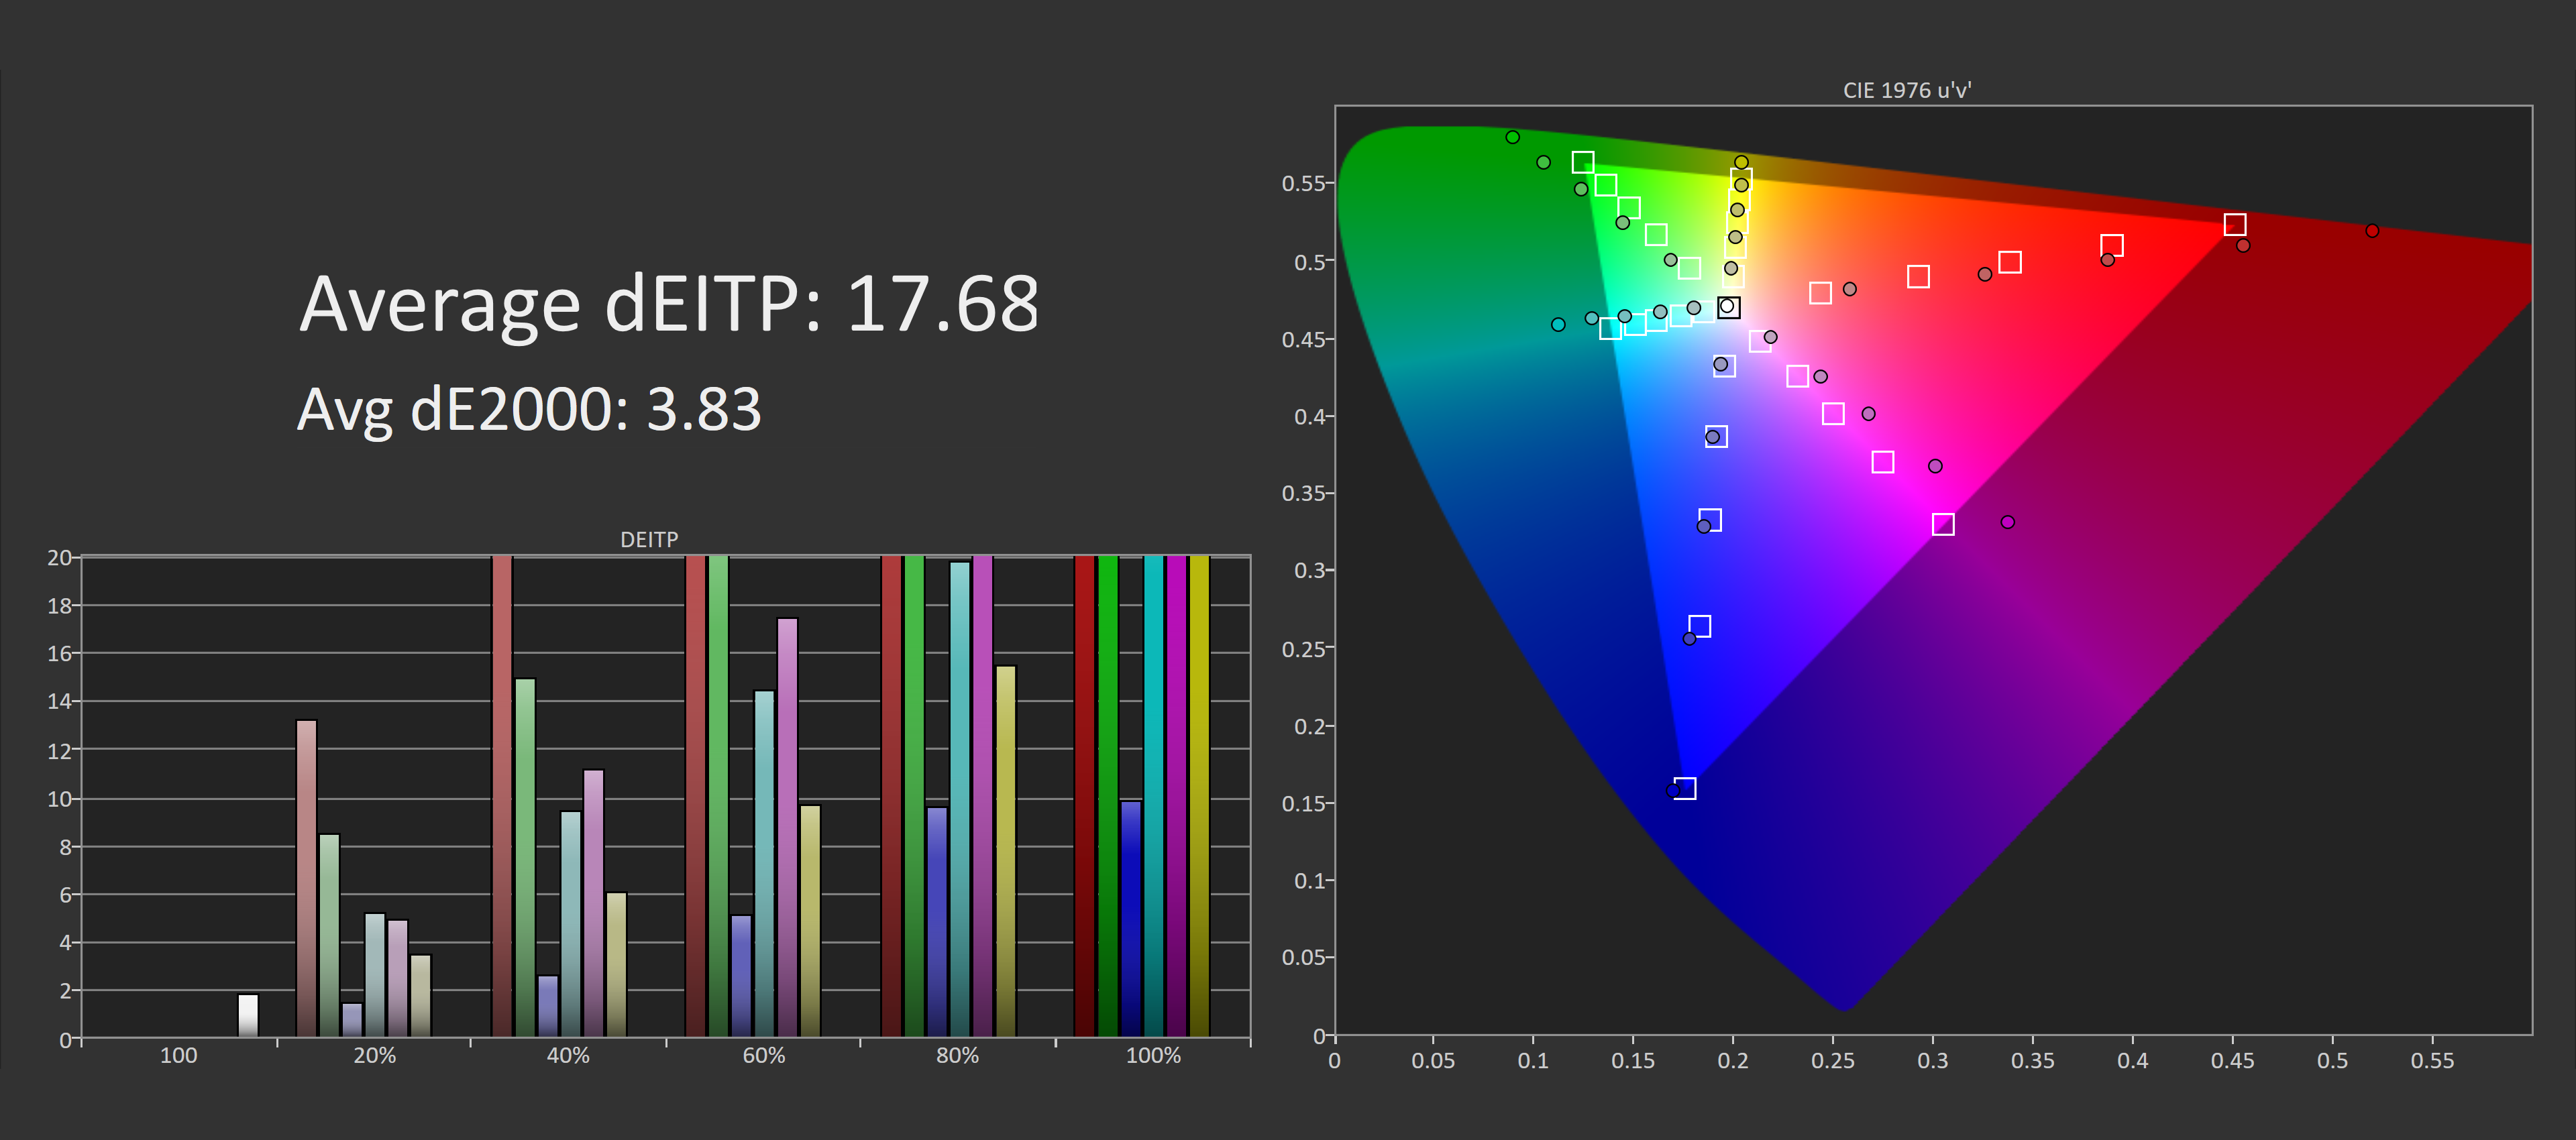Click the Avg dE2000: 3.83 text

[x=529, y=409]
